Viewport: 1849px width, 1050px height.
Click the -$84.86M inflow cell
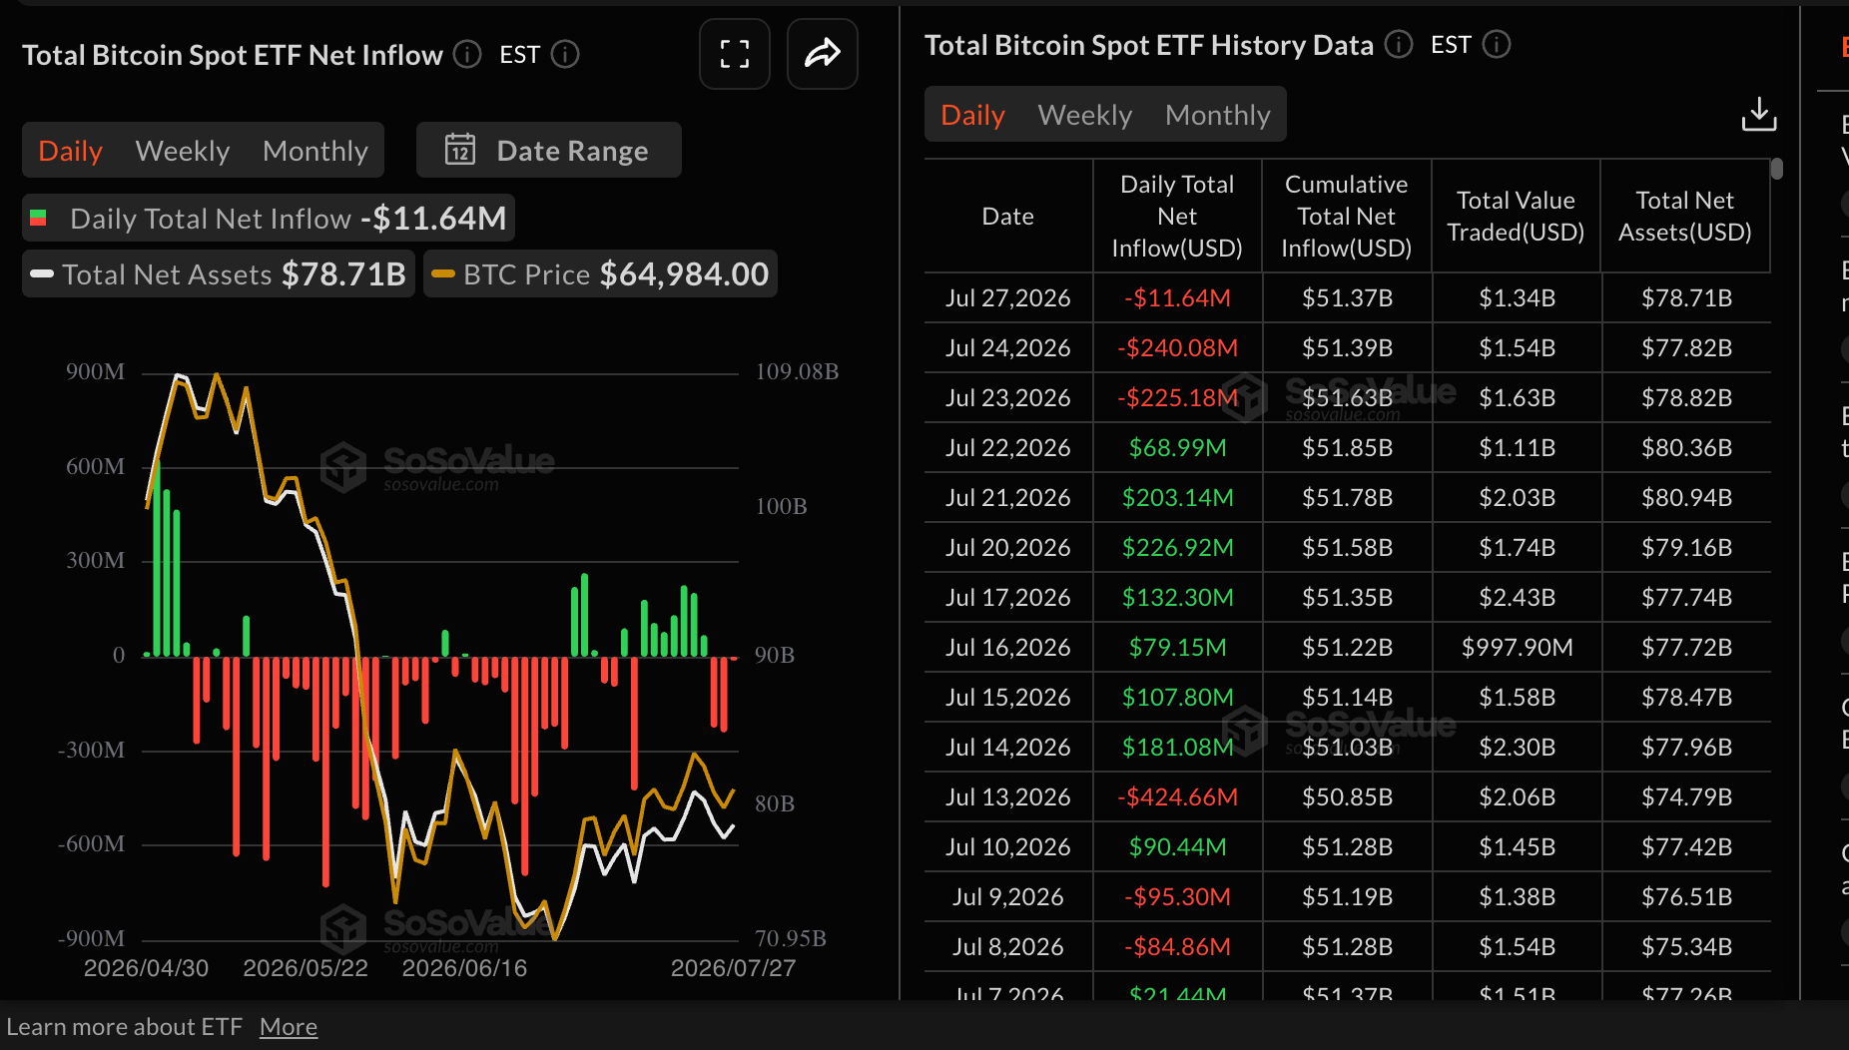tap(1178, 946)
